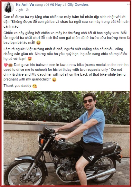Open the post options ellipsis menu
132x187 pixels.
(128, 4)
